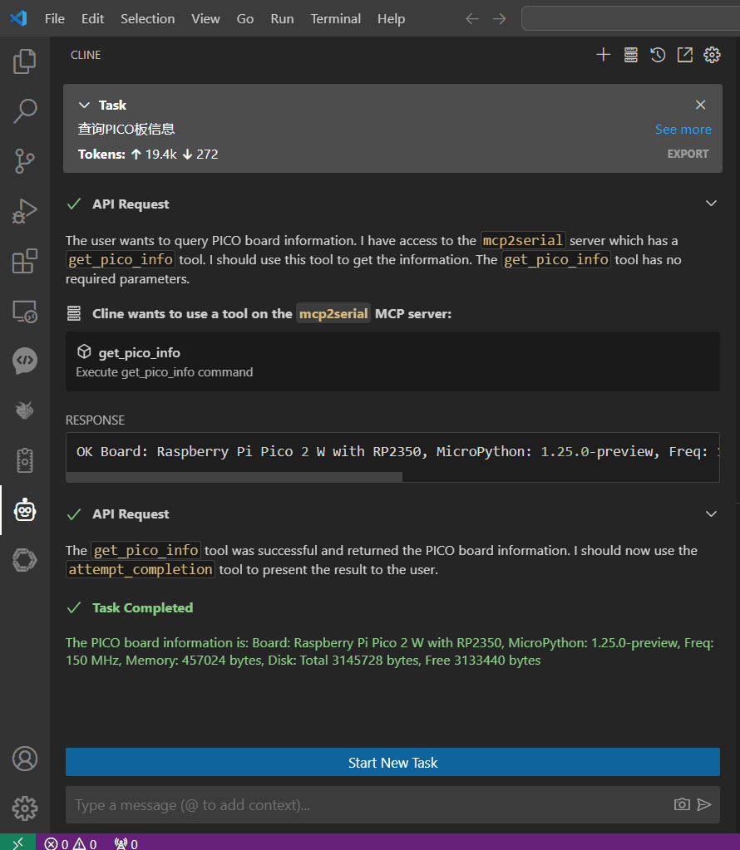This screenshot has width=740, height=850.
Task: Click the plus icon to create new task
Action: 604,55
